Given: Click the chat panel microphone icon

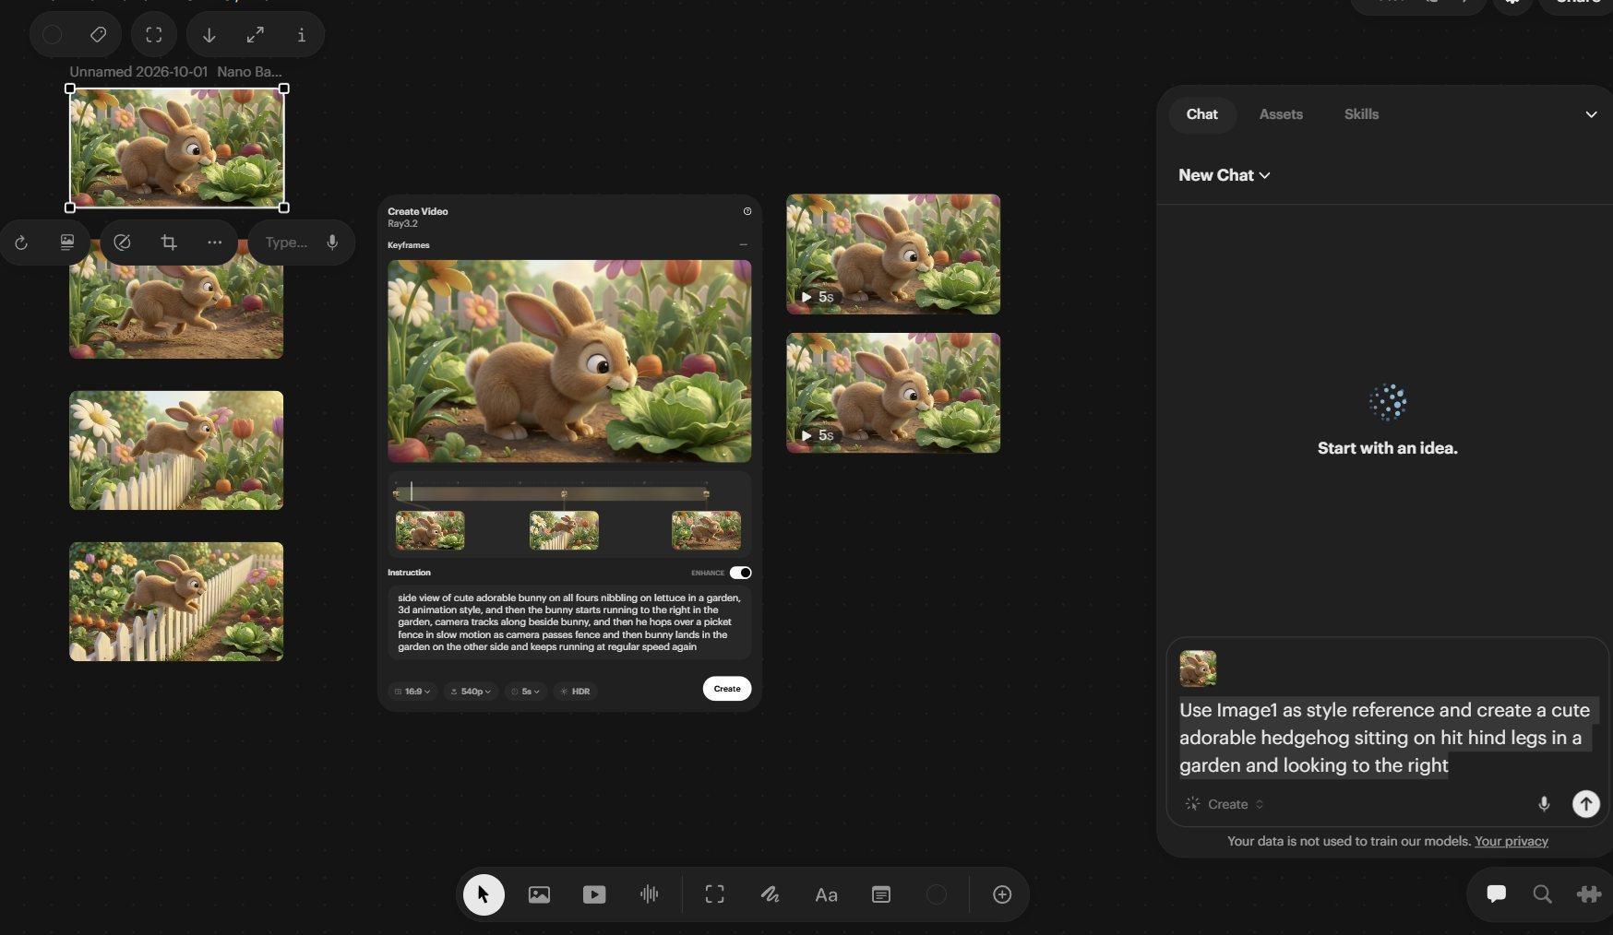Looking at the screenshot, I should (x=1544, y=804).
